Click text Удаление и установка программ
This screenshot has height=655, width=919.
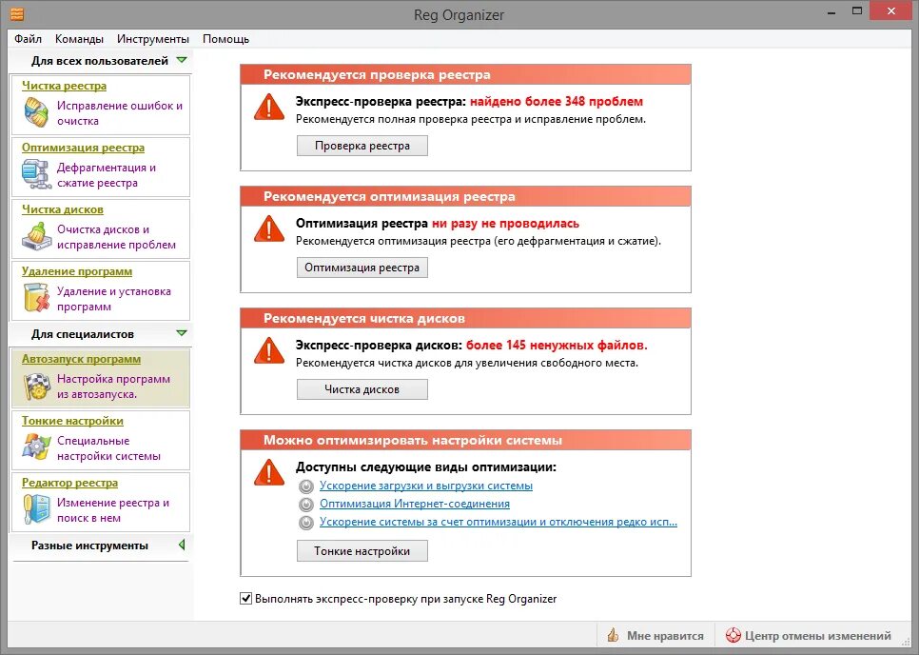114,299
